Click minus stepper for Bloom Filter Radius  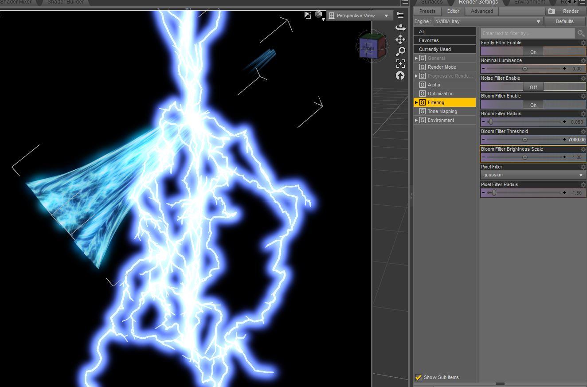(484, 122)
